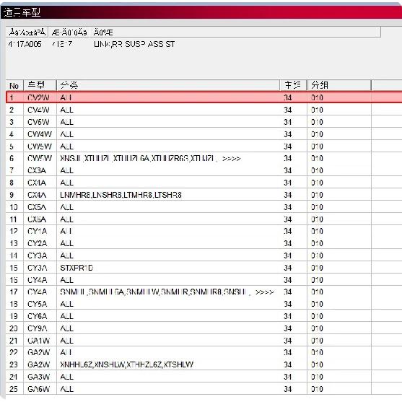
Task: Click row number 25 cell
Action: pos(14,389)
